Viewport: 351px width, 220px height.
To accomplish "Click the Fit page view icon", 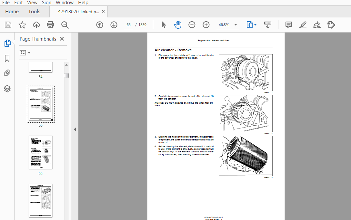I will click(x=249, y=24).
